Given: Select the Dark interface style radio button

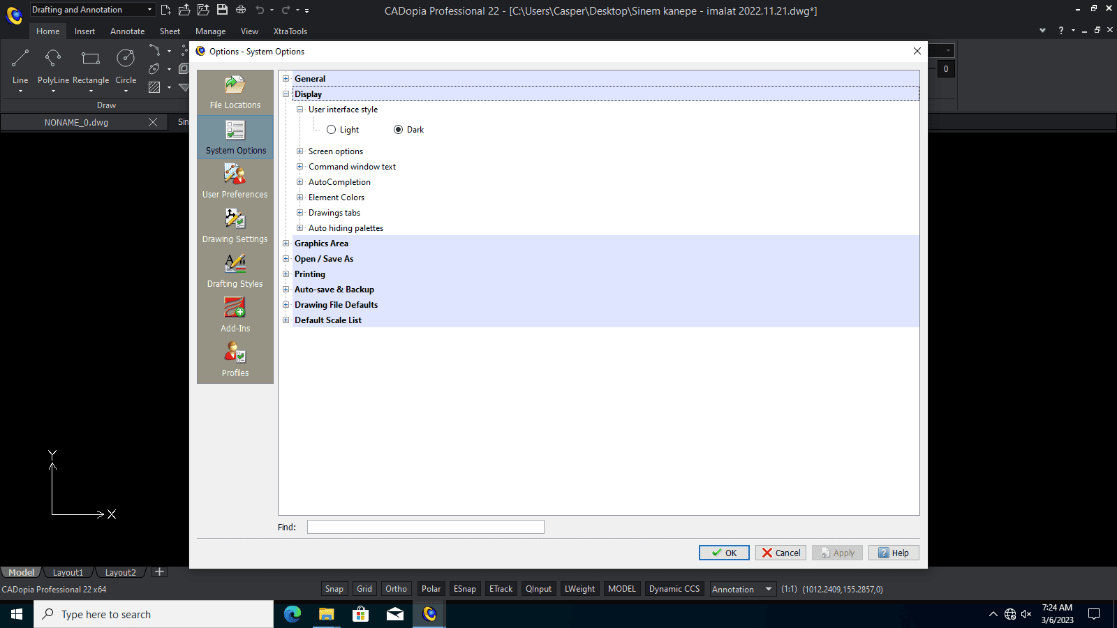Looking at the screenshot, I should [398, 130].
